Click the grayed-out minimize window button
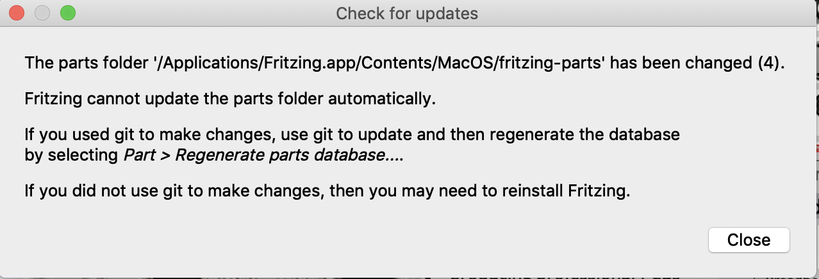 click(x=42, y=13)
